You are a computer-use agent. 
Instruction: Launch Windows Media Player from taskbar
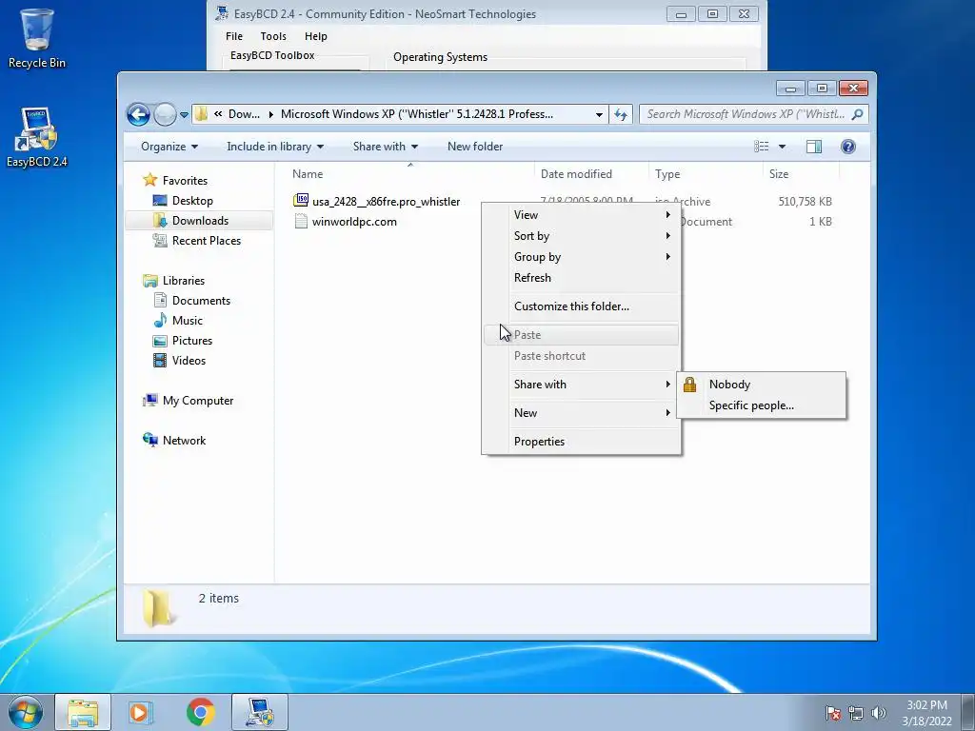pyautogui.click(x=141, y=712)
